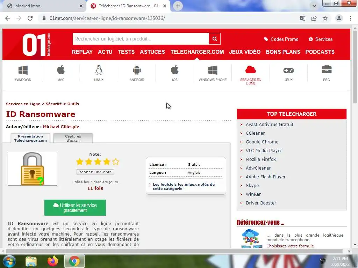
Task: Click the Donnez une note button
Action: [x=95, y=172]
